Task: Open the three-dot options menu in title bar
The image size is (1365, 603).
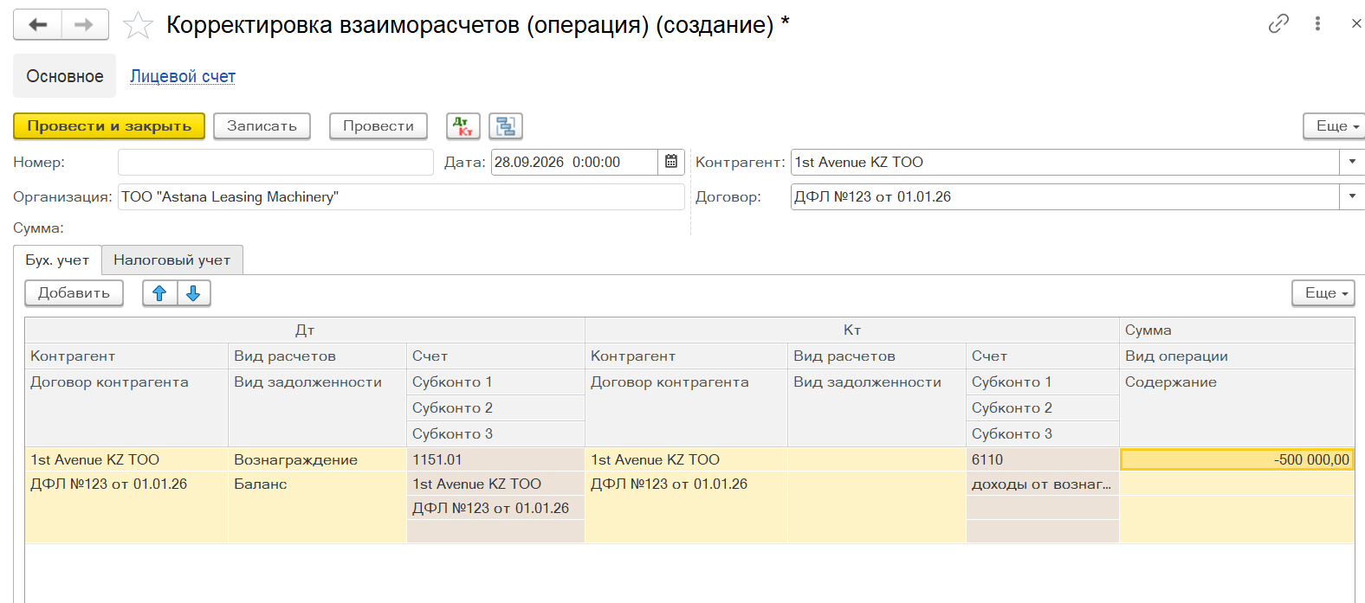Action: point(1317,24)
